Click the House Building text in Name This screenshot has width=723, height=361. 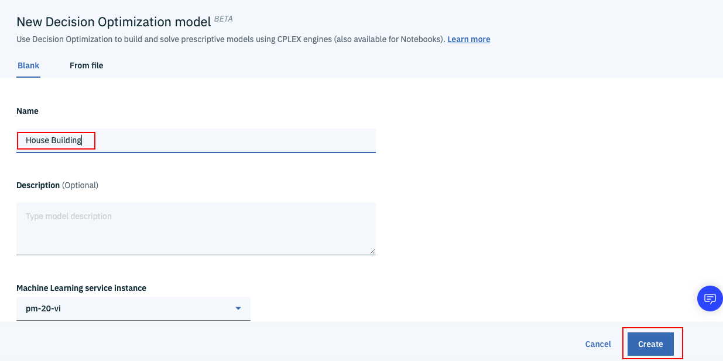coord(53,140)
